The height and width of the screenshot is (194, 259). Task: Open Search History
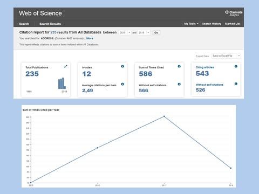(212, 24)
